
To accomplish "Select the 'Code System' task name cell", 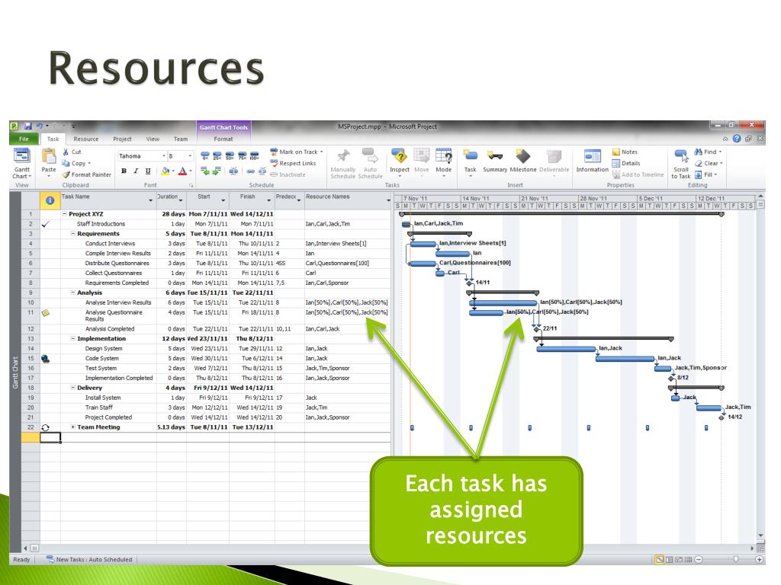I will pos(108,358).
